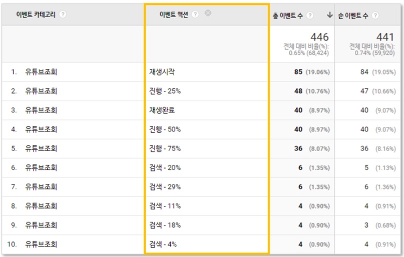
Task: Select the 검색 - 11% event action
Action: tap(165, 206)
